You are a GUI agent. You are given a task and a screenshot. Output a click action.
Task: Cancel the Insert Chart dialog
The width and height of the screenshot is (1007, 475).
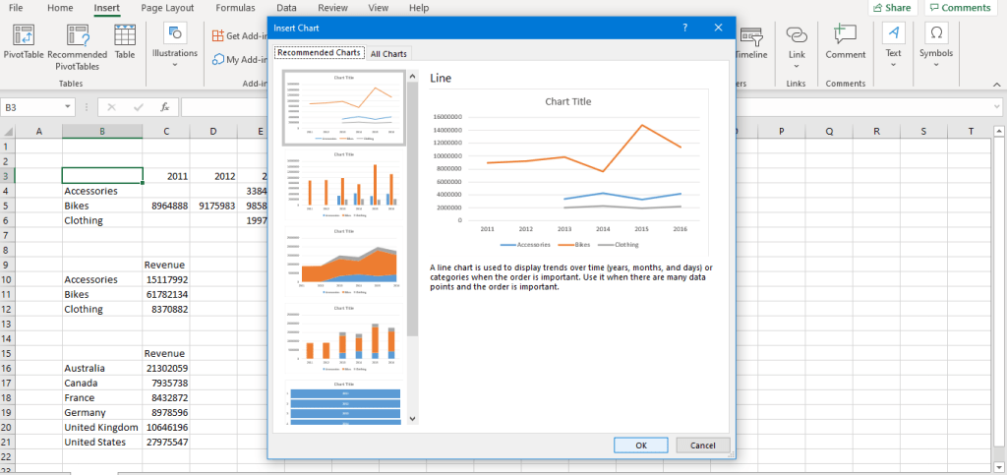tap(702, 445)
